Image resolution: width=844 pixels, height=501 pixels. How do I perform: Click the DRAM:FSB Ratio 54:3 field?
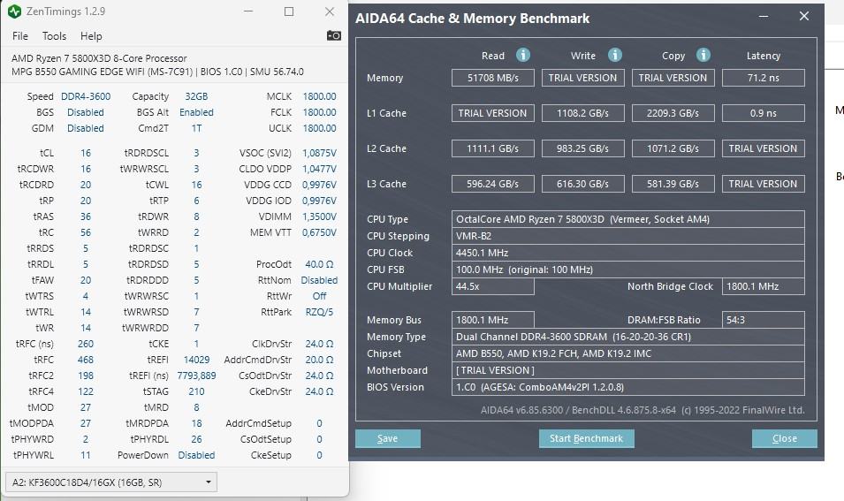pos(764,320)
